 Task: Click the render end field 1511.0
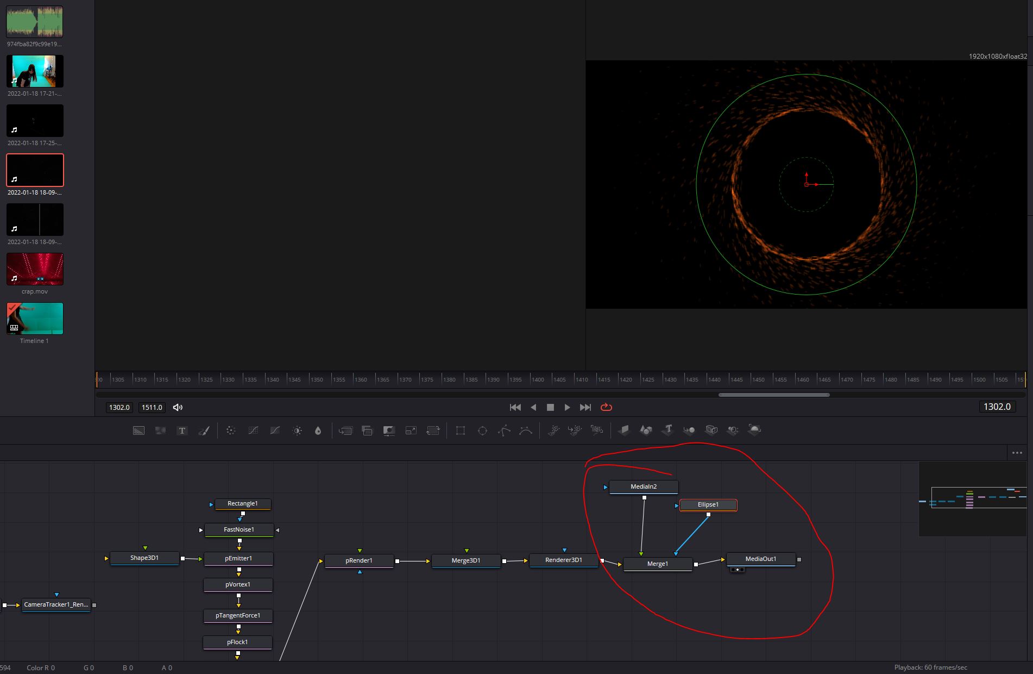(x=152, y=407)
